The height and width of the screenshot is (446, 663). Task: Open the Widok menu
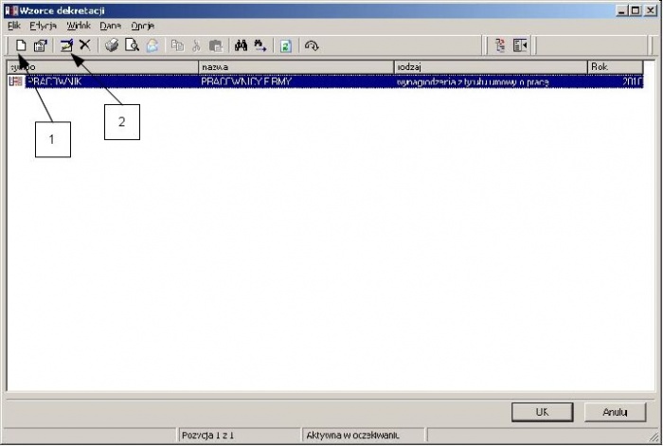click(79, 26)
